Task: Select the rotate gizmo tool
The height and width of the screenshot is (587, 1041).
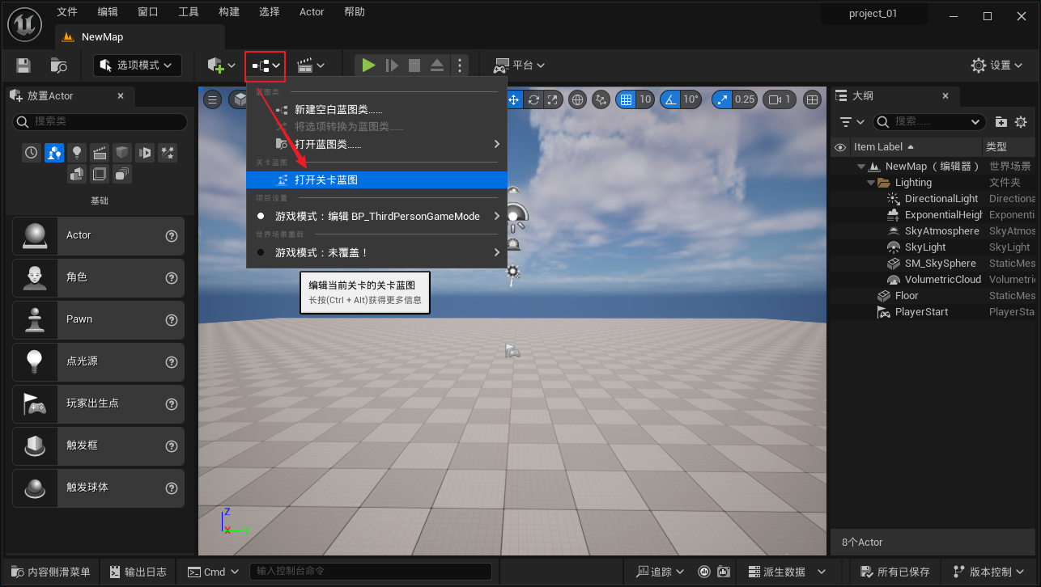Action: [533, 99]
